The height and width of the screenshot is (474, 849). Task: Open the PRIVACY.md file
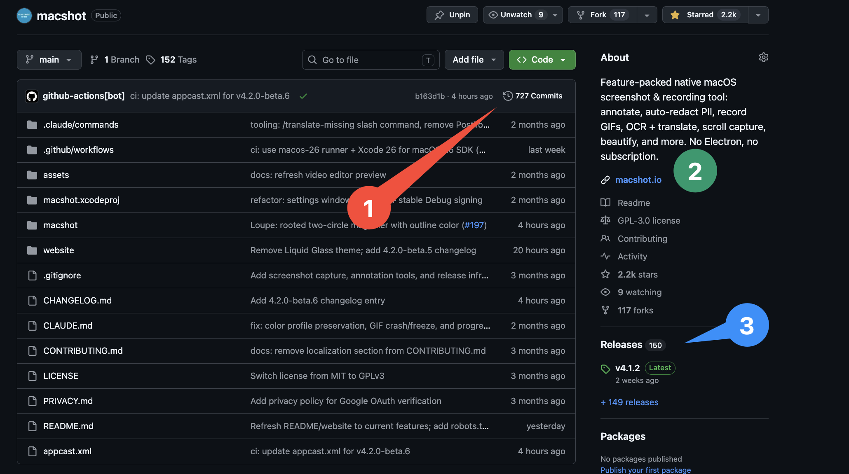[x=68, y=401]
